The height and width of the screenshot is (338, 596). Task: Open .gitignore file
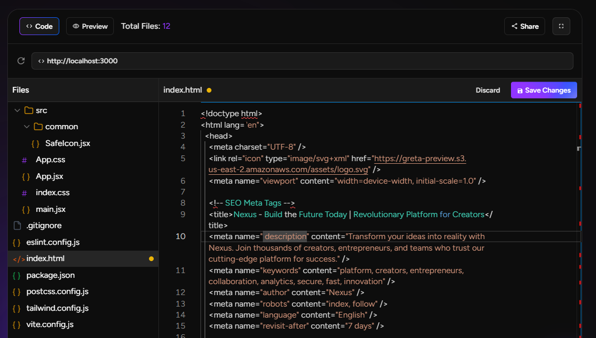[x=44, y=226]
